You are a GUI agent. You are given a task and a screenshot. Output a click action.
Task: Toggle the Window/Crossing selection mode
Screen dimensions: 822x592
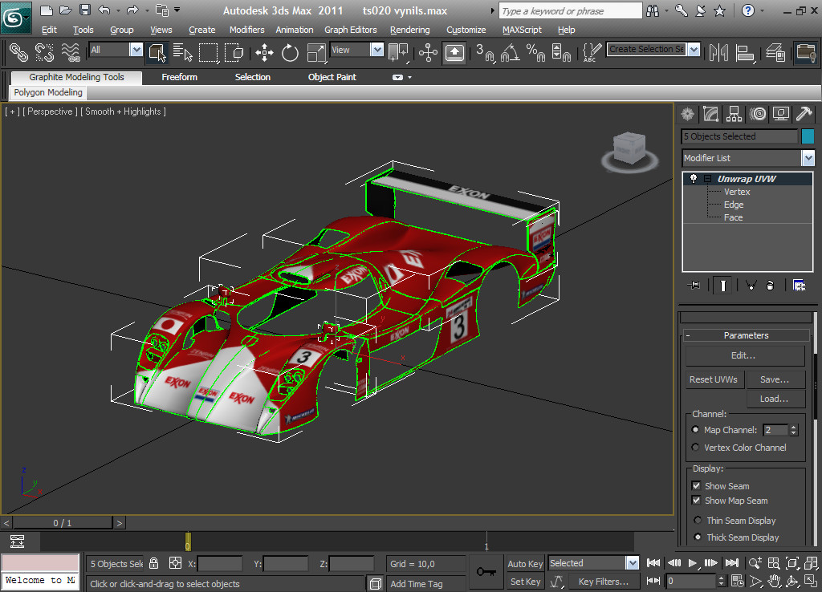[234, 52]
